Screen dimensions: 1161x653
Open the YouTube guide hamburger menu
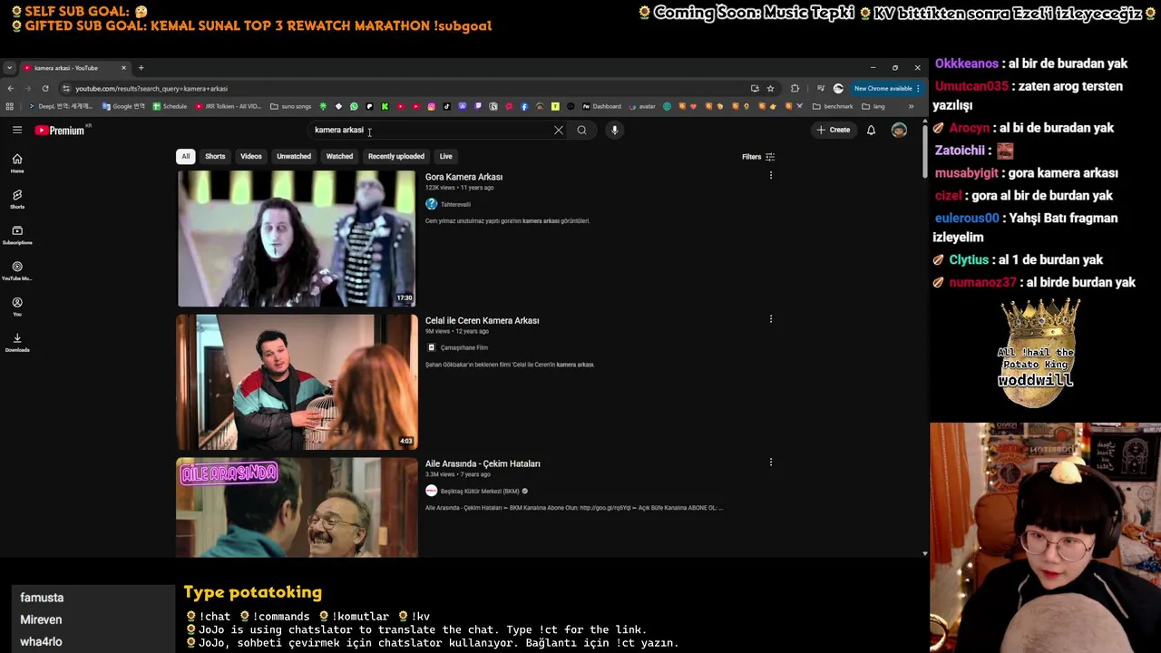[17, 130]
